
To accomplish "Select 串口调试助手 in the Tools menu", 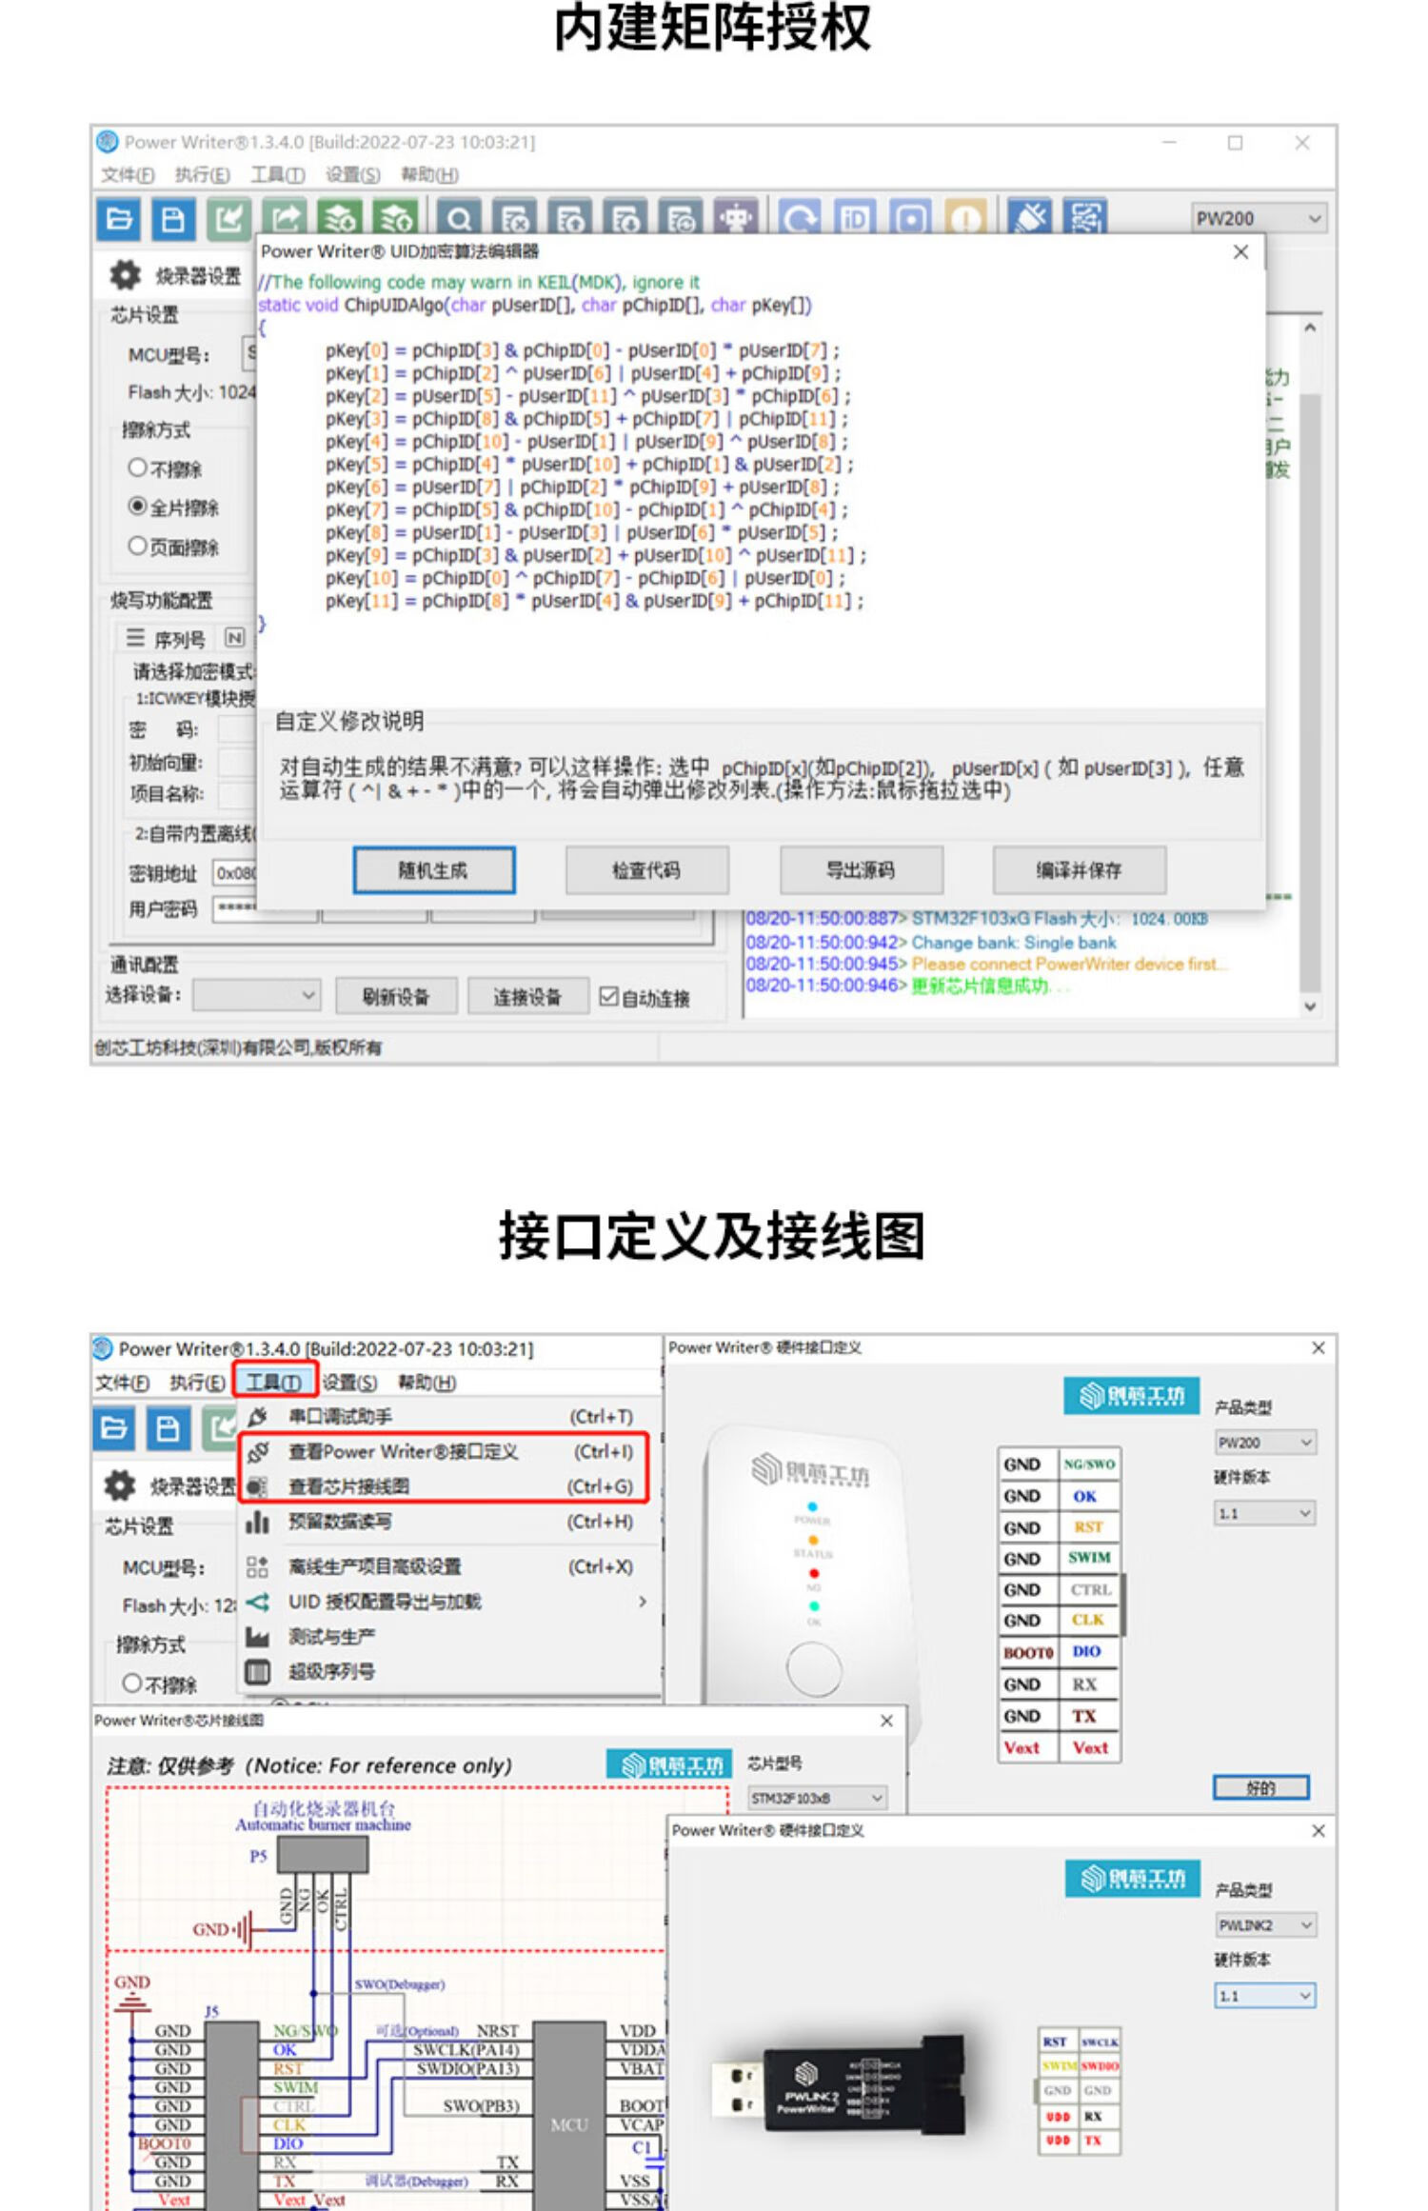I will [340, 1417].
